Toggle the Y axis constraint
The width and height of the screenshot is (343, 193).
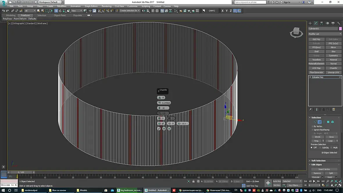pos(227,11)
